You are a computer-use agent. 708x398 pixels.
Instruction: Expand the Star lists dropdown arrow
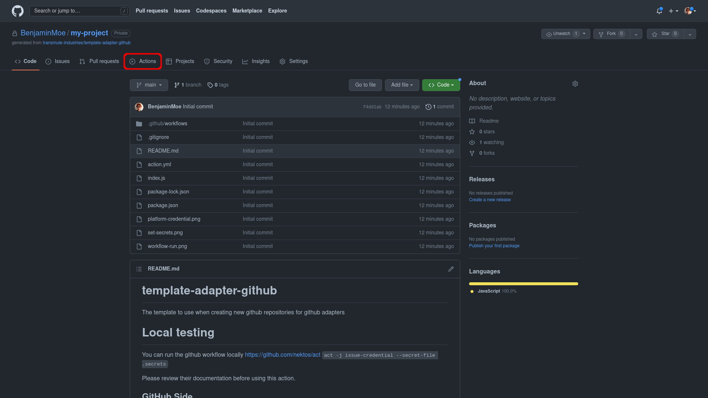coord(690,34)
